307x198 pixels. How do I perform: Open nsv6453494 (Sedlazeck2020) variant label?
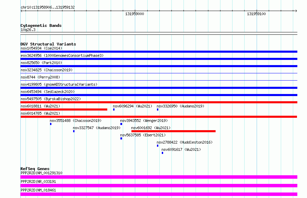(x=48, y=92)
